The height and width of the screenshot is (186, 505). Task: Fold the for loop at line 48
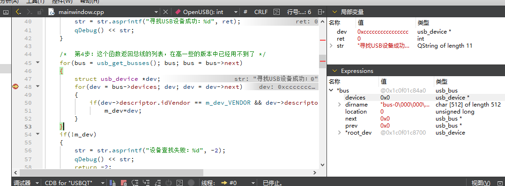pos(38,87)
